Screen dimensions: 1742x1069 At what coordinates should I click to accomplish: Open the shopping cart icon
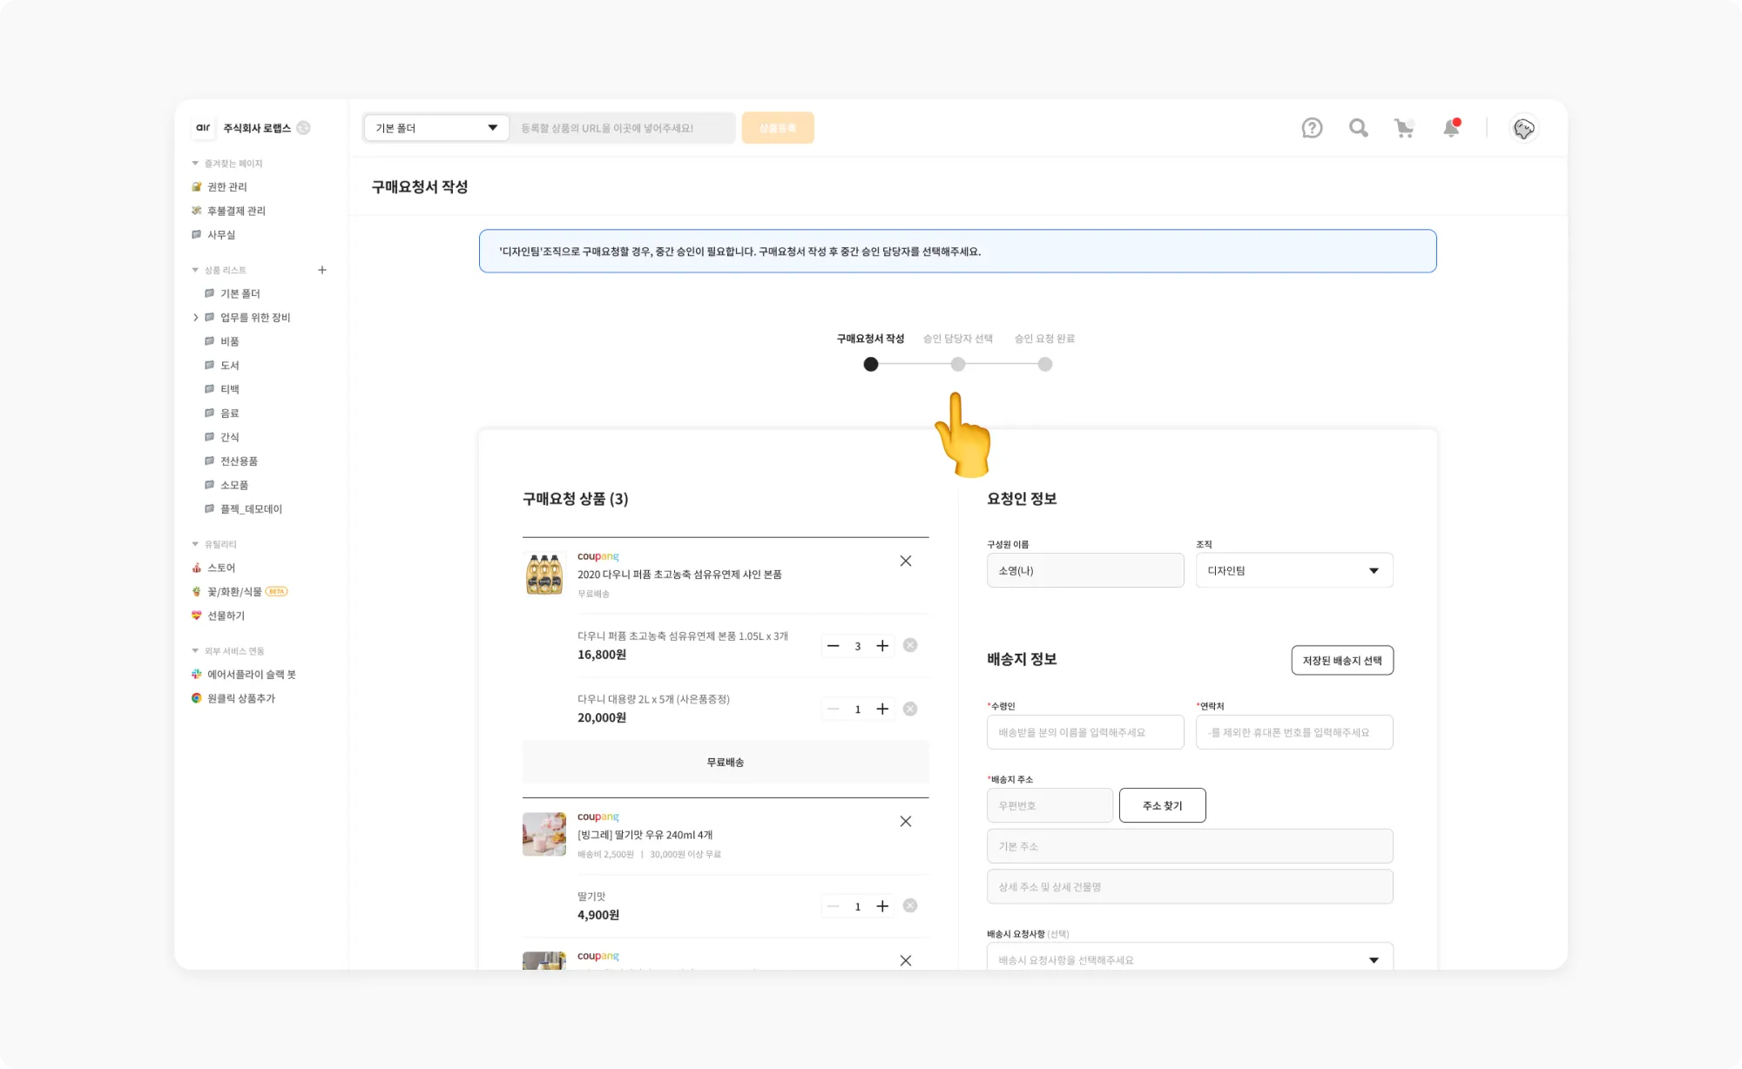click(x=1404, y=128)
